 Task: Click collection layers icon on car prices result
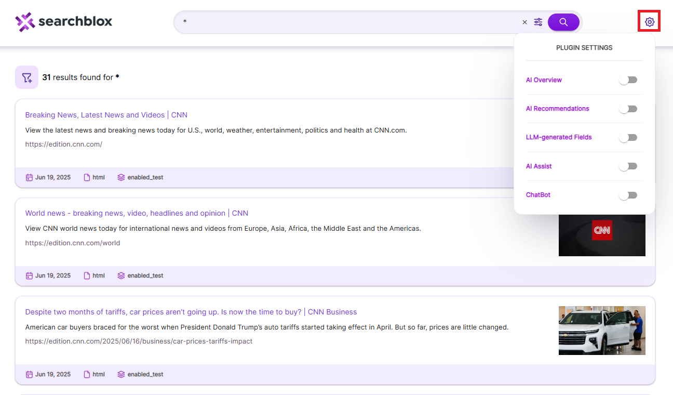tap(121, 374)
